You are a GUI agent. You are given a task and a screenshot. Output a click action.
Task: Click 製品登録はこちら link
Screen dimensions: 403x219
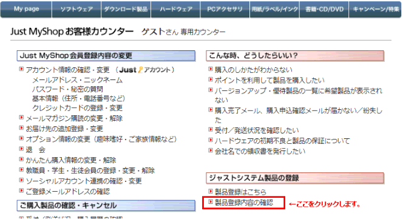tap(240, 192)
